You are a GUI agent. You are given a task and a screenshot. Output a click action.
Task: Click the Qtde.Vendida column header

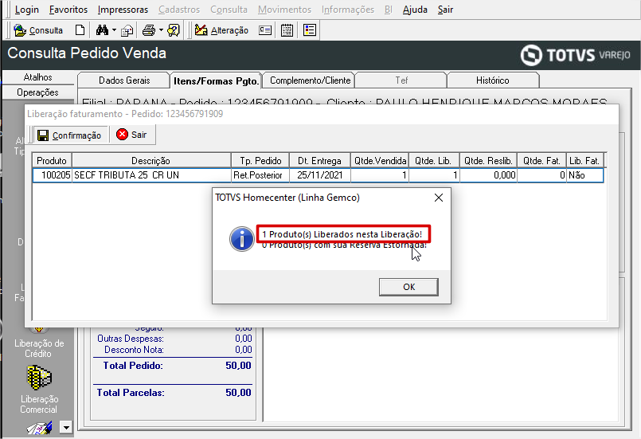click(x=380, y=161)
